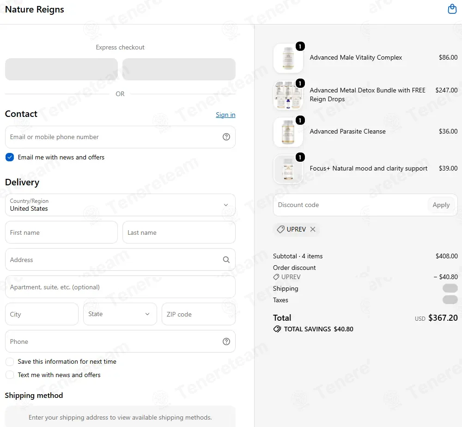
Task: Click the Subtotal amount $408.00
Action: [x=447, y=256]
